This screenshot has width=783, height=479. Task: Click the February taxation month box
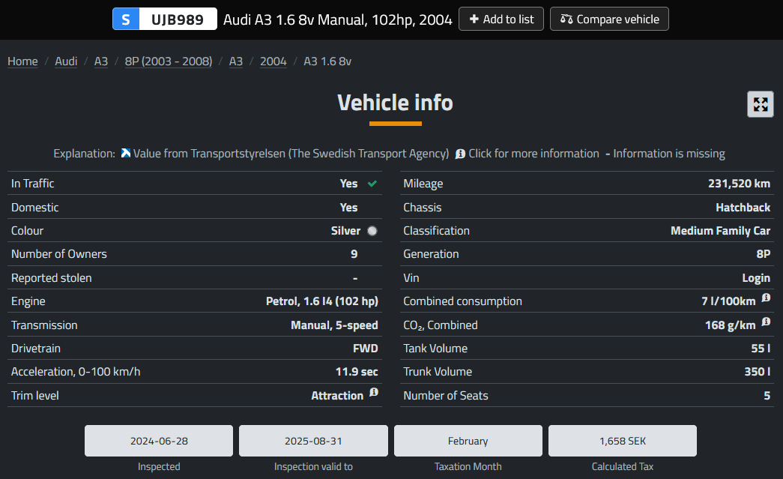click(x=468, y=441)
